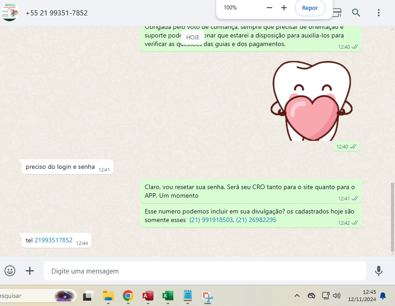Open Snipping Tool in taskbar
The height and width of the screenshot is (306, 395).
(x=208, y=296)
